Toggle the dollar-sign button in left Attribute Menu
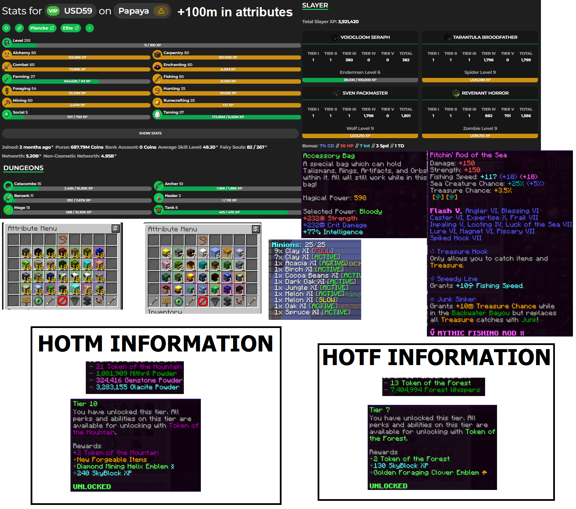 point(115,229)
